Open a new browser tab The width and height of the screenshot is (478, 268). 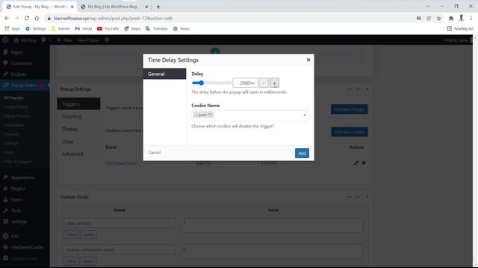point(158,7)
